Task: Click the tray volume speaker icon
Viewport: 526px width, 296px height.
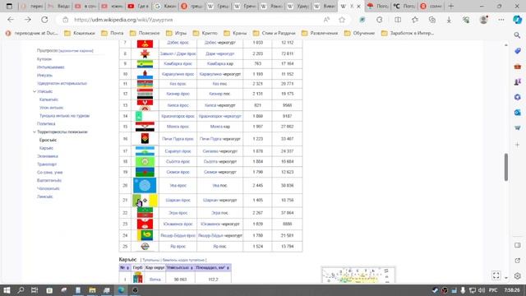Action: [481, 290]
